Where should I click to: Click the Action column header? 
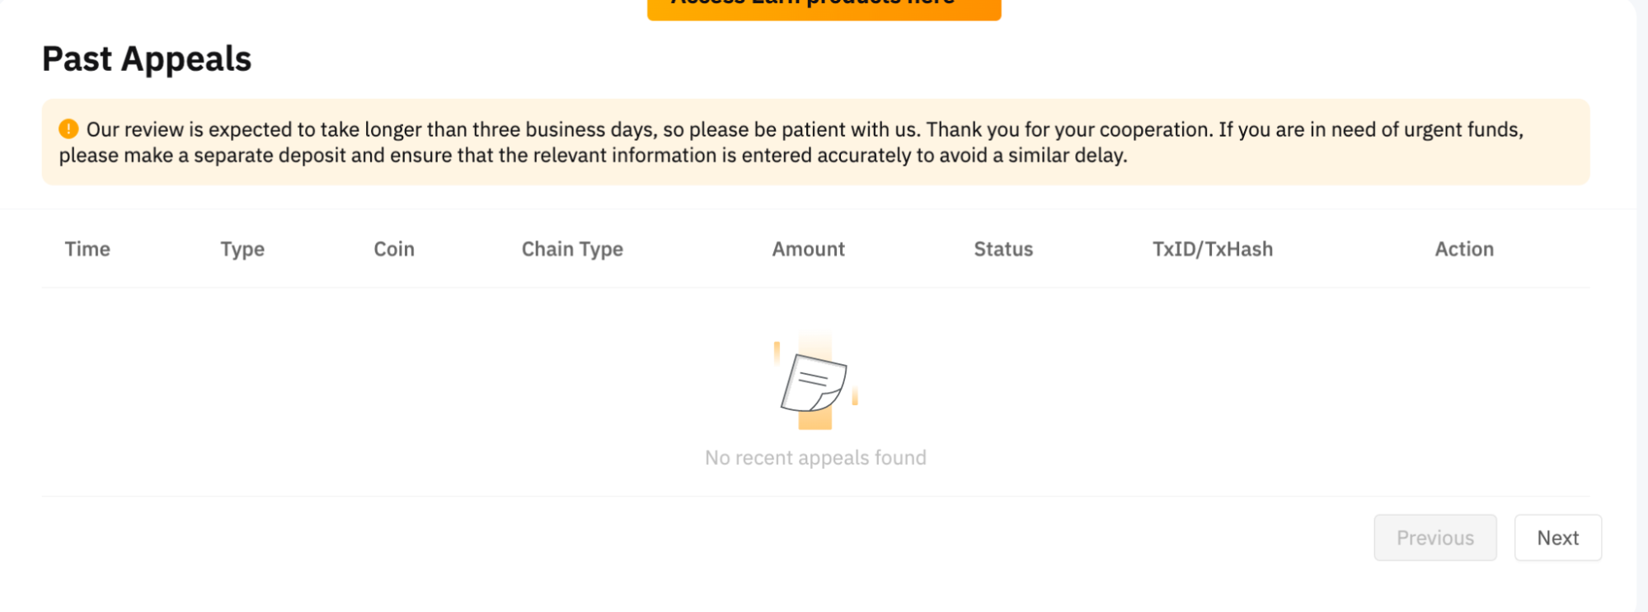[1464, 249]
